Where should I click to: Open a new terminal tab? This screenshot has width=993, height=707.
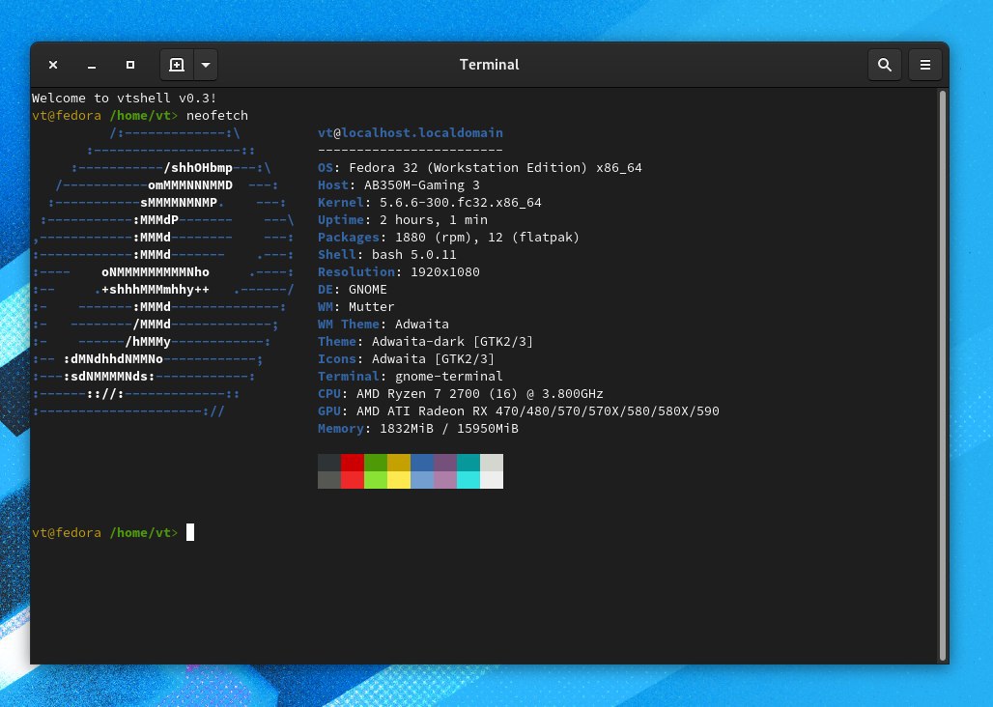pyautogui.click(x=176, y=65)
